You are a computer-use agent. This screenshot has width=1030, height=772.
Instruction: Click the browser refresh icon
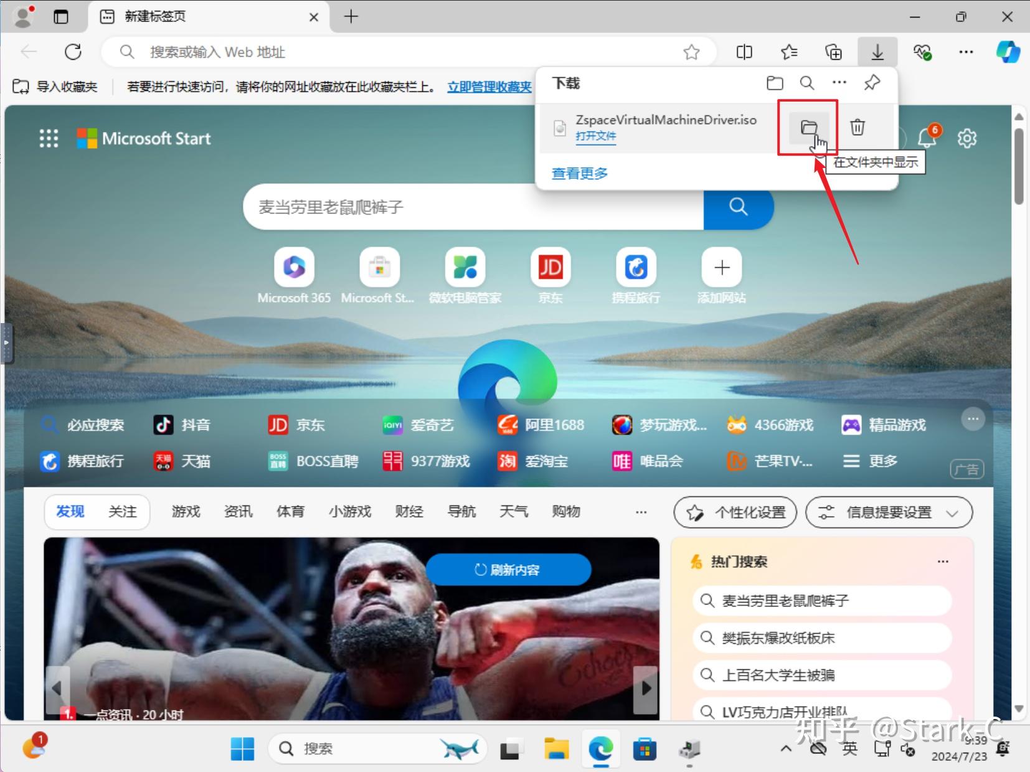[73, 52]
